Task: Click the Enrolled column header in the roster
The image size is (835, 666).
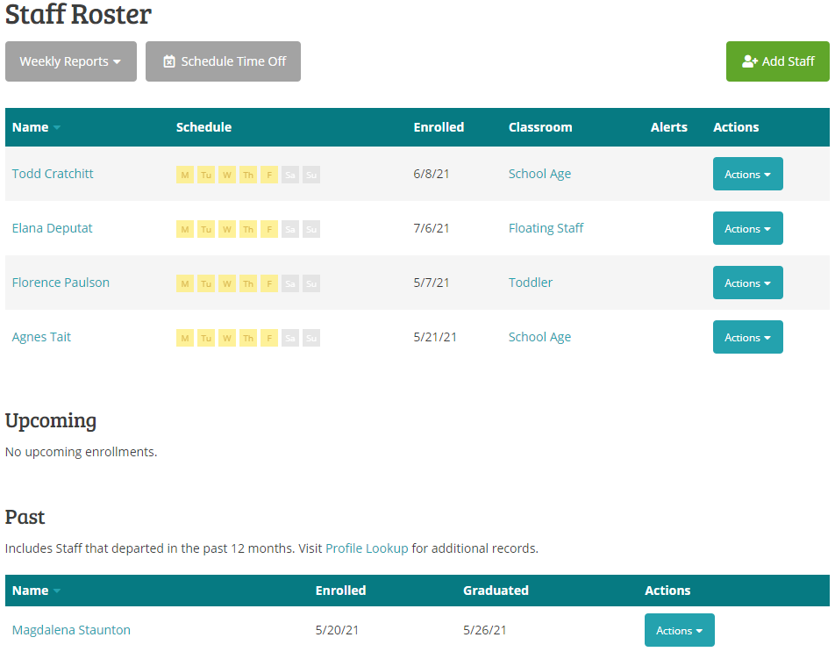Action: (439, 127)
